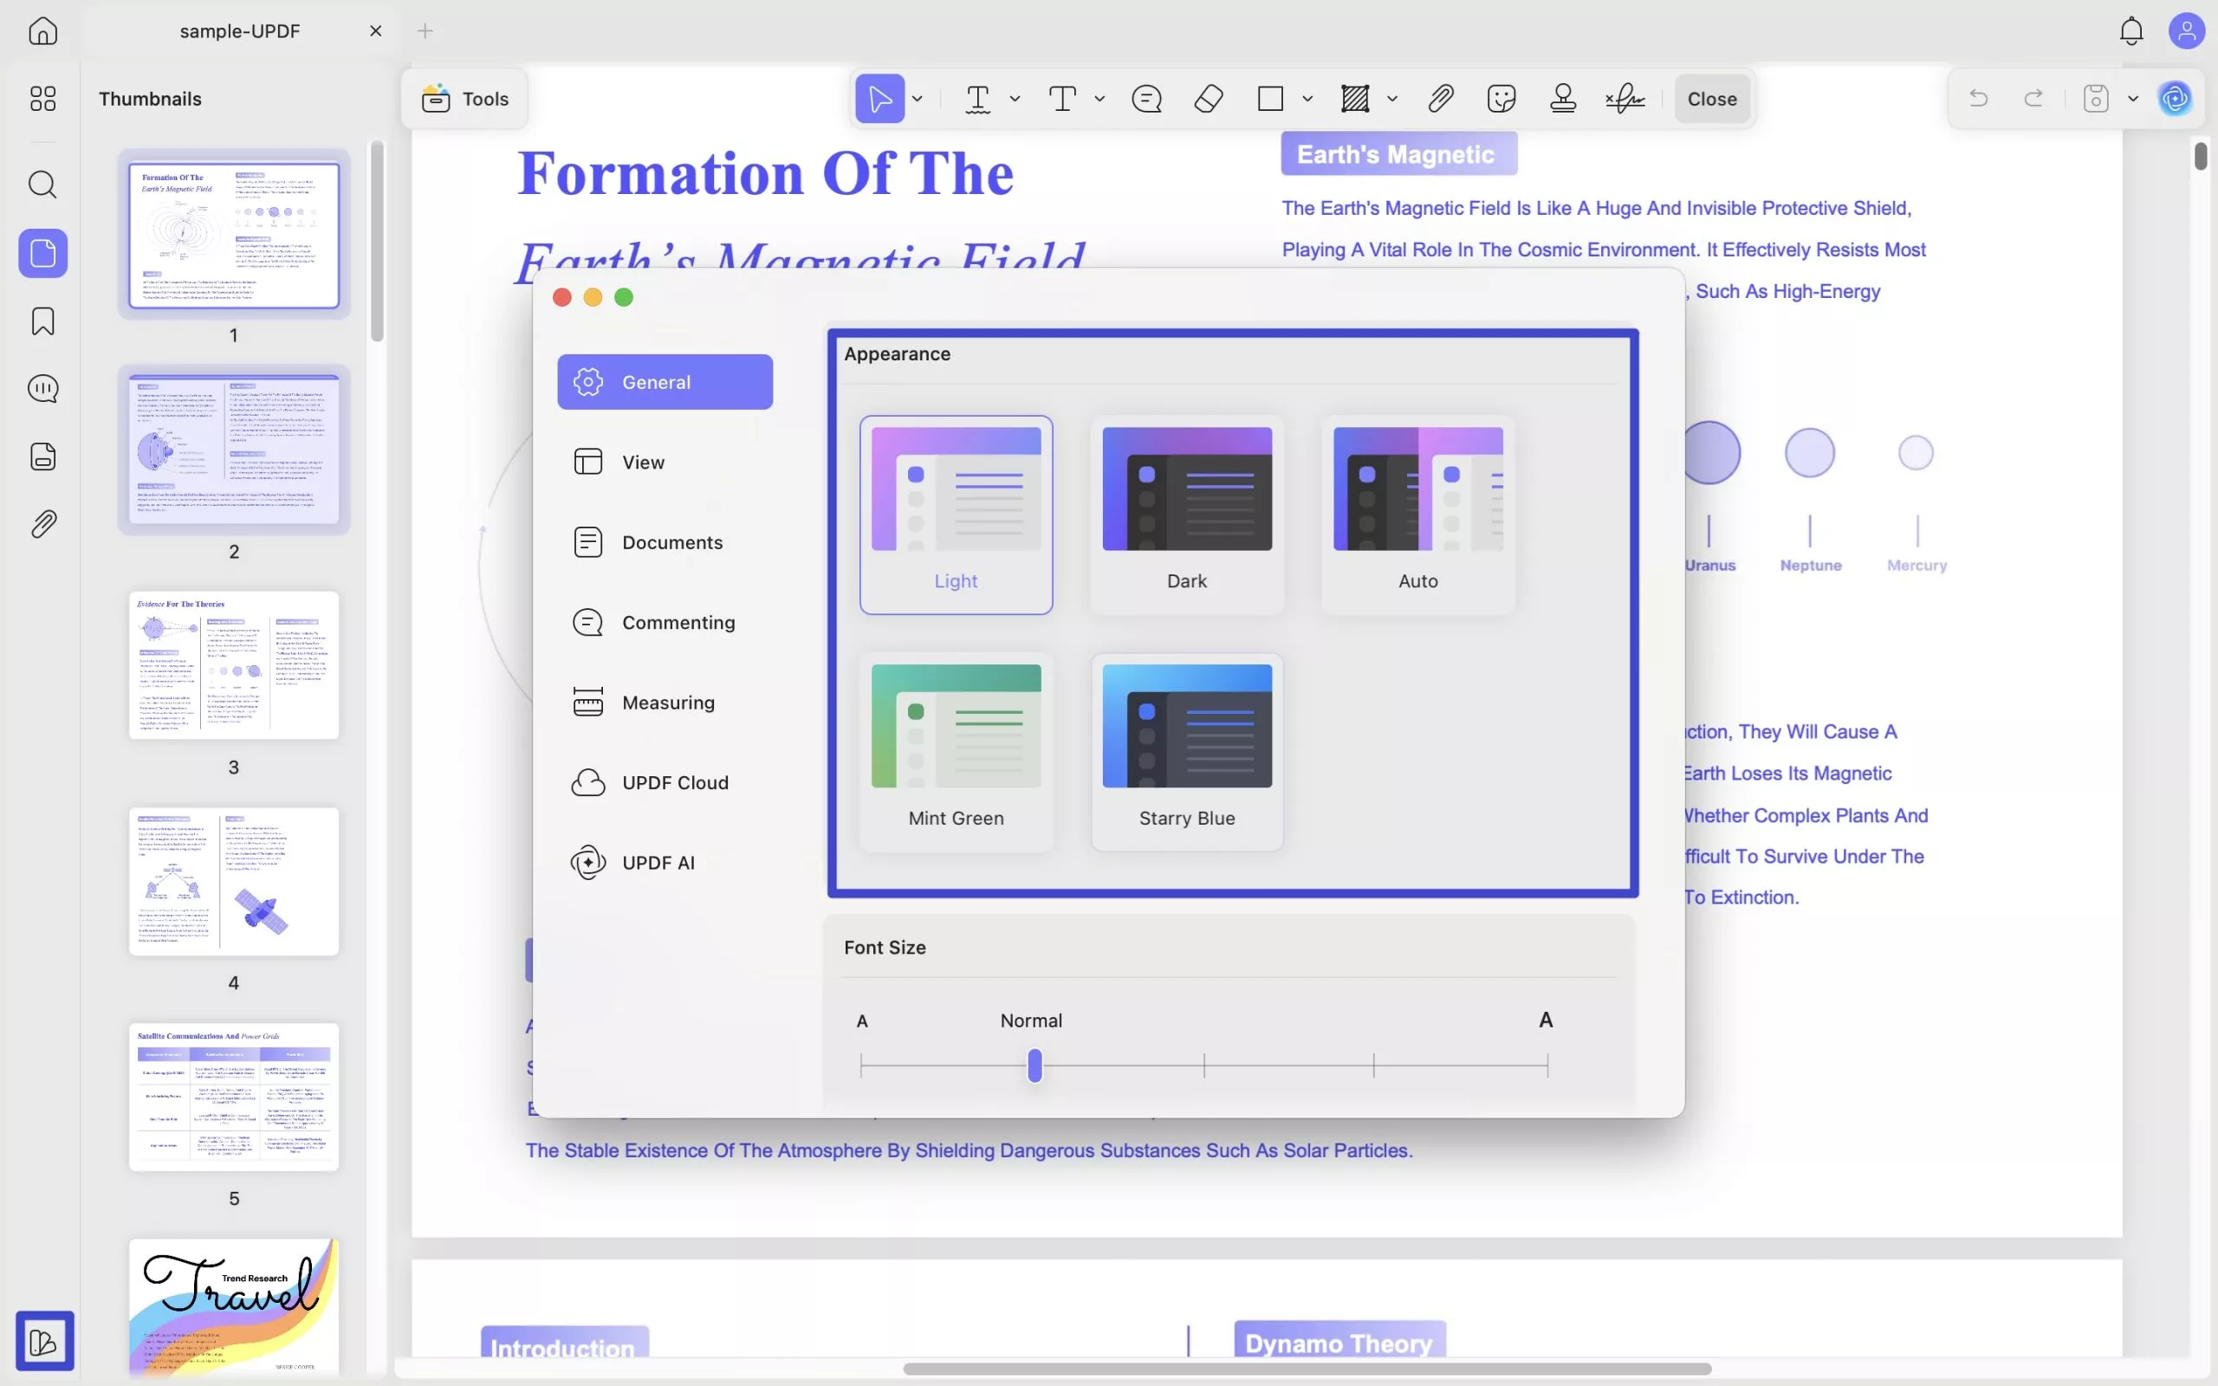Select the Thumbnails panel icon in sidebar
This screenshot has height=1386, width=2218.
43,253
